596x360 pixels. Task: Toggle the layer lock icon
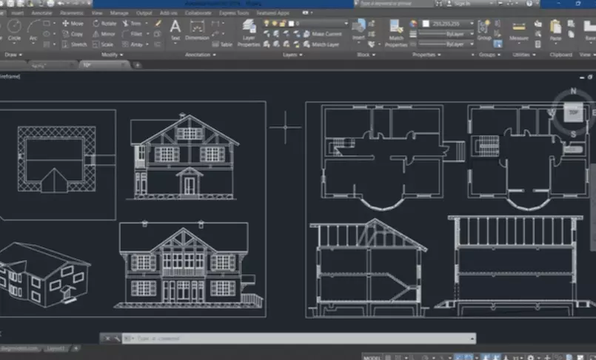(282, 24)
